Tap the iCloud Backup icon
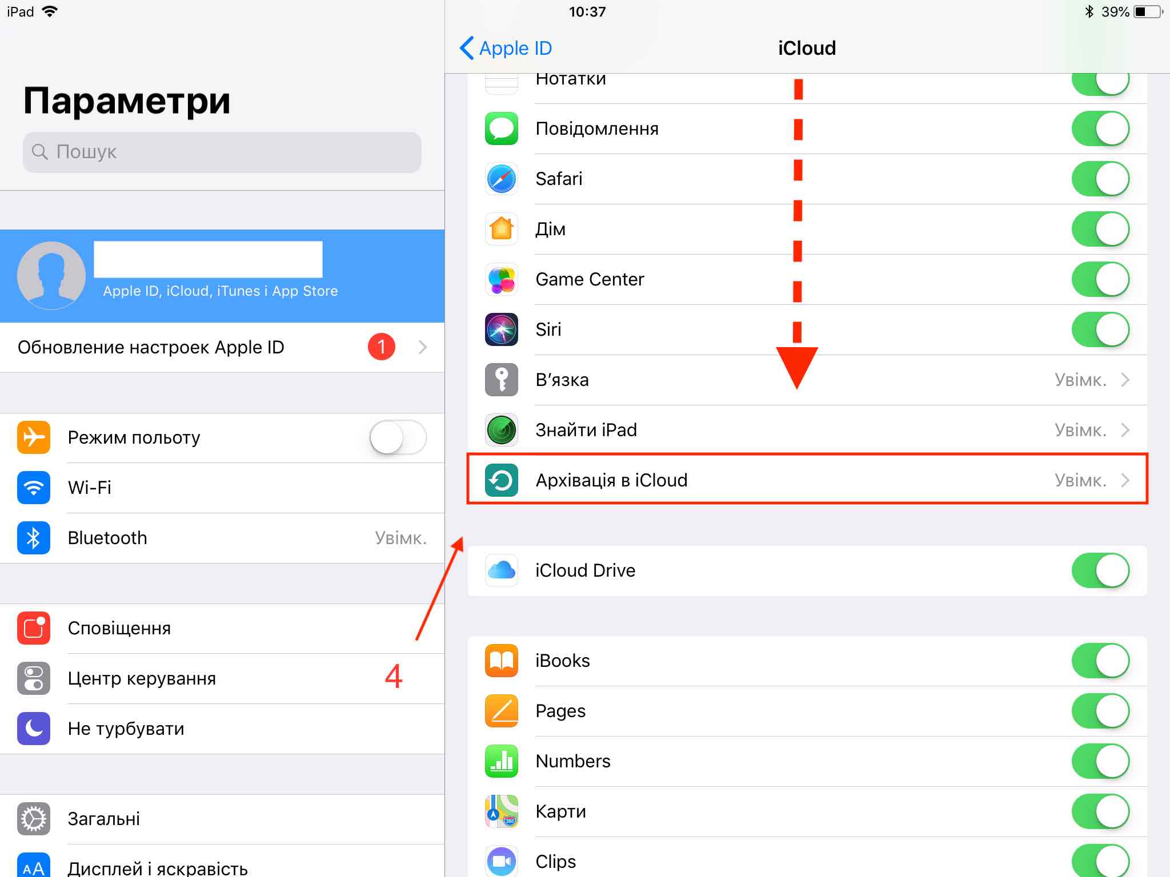The height and width of the screenshot is (877, 1170). point(504,478)
